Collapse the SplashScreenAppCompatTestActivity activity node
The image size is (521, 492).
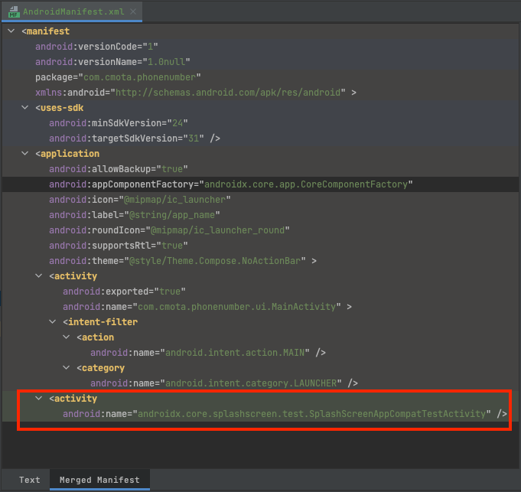click(39, 398)
